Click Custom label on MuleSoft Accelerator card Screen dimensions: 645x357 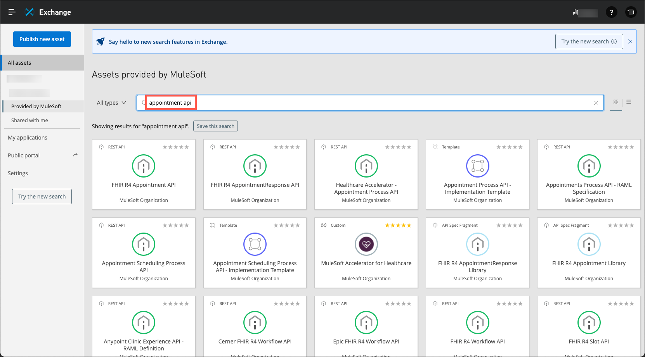click(338, 225)
